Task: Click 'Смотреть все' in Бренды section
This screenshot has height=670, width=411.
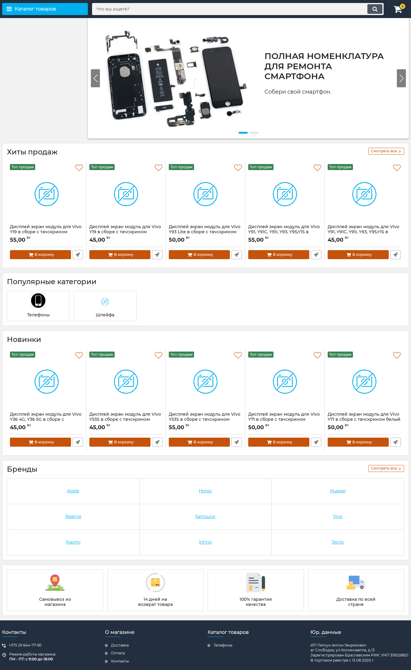Action: (386, 468)
